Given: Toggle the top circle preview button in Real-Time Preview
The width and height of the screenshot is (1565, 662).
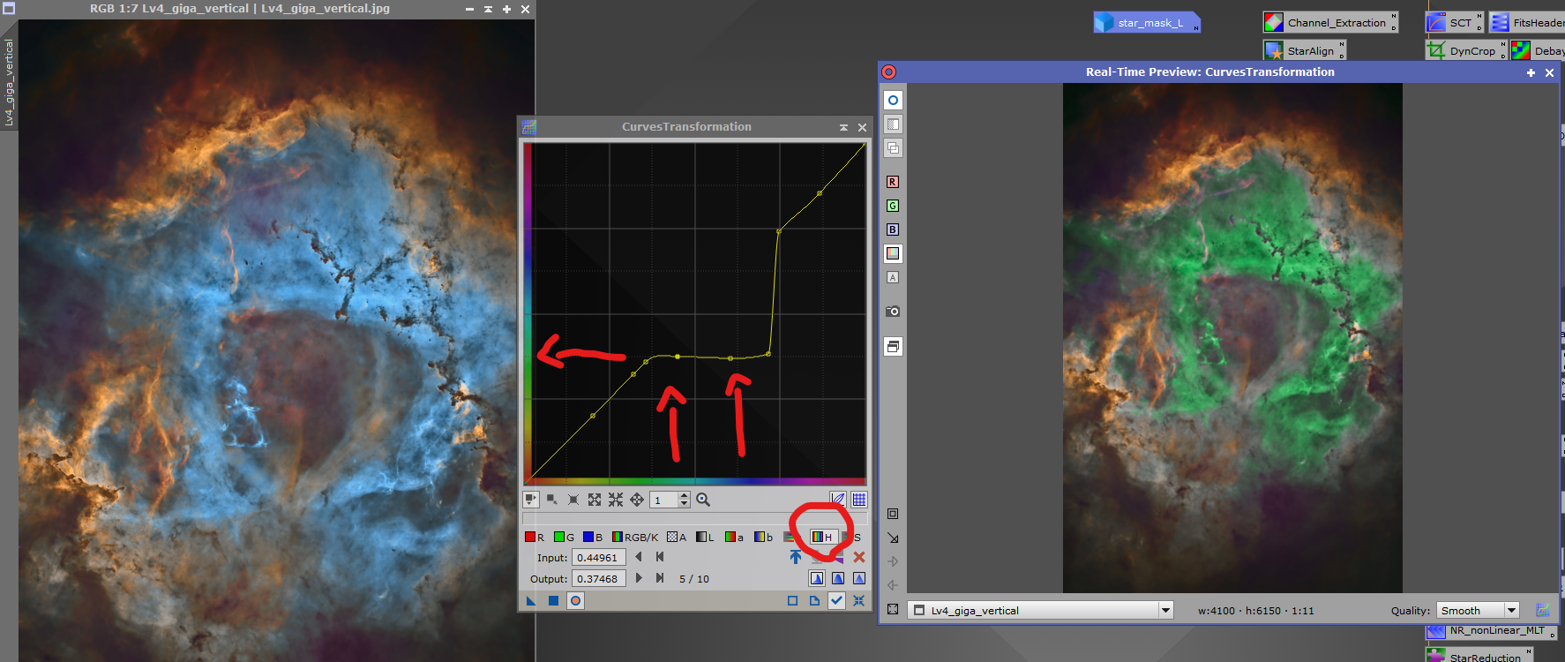Looking at the screenshot, I should click(x=893, y=101).
